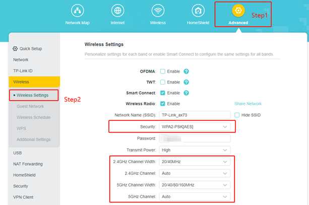Enable the TWT checkbox
The width and height of the screenshot is (309, 205).
coord(162,82)
